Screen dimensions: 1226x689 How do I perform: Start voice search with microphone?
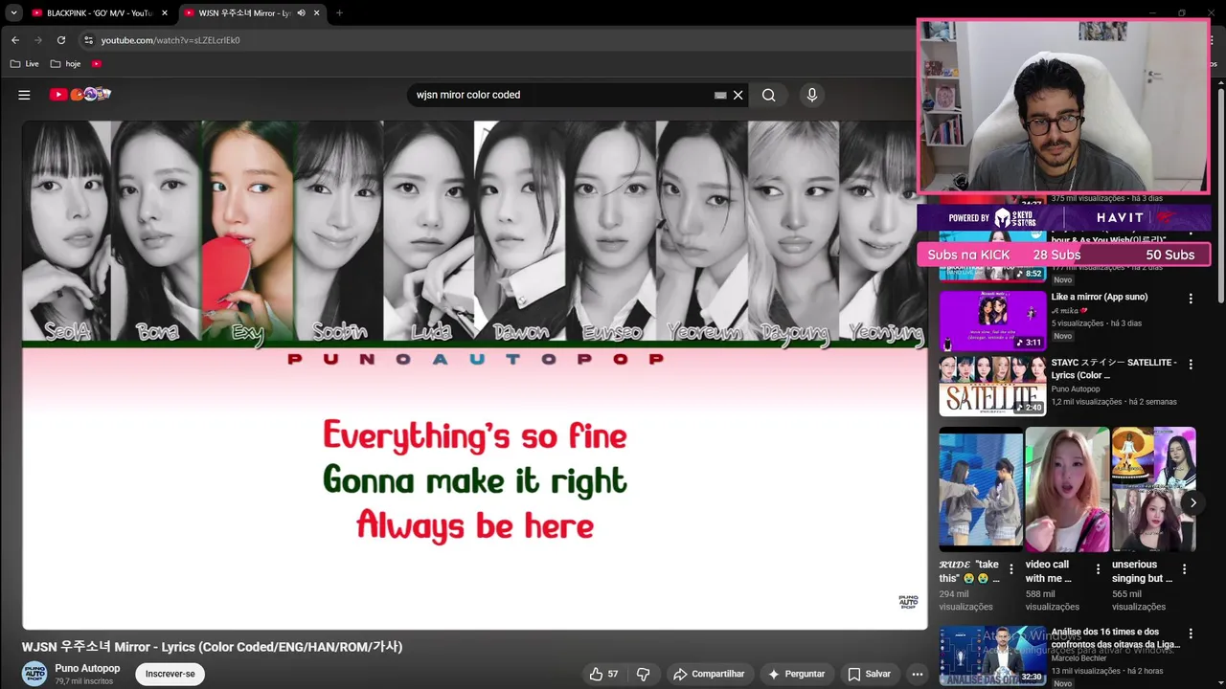812,95
